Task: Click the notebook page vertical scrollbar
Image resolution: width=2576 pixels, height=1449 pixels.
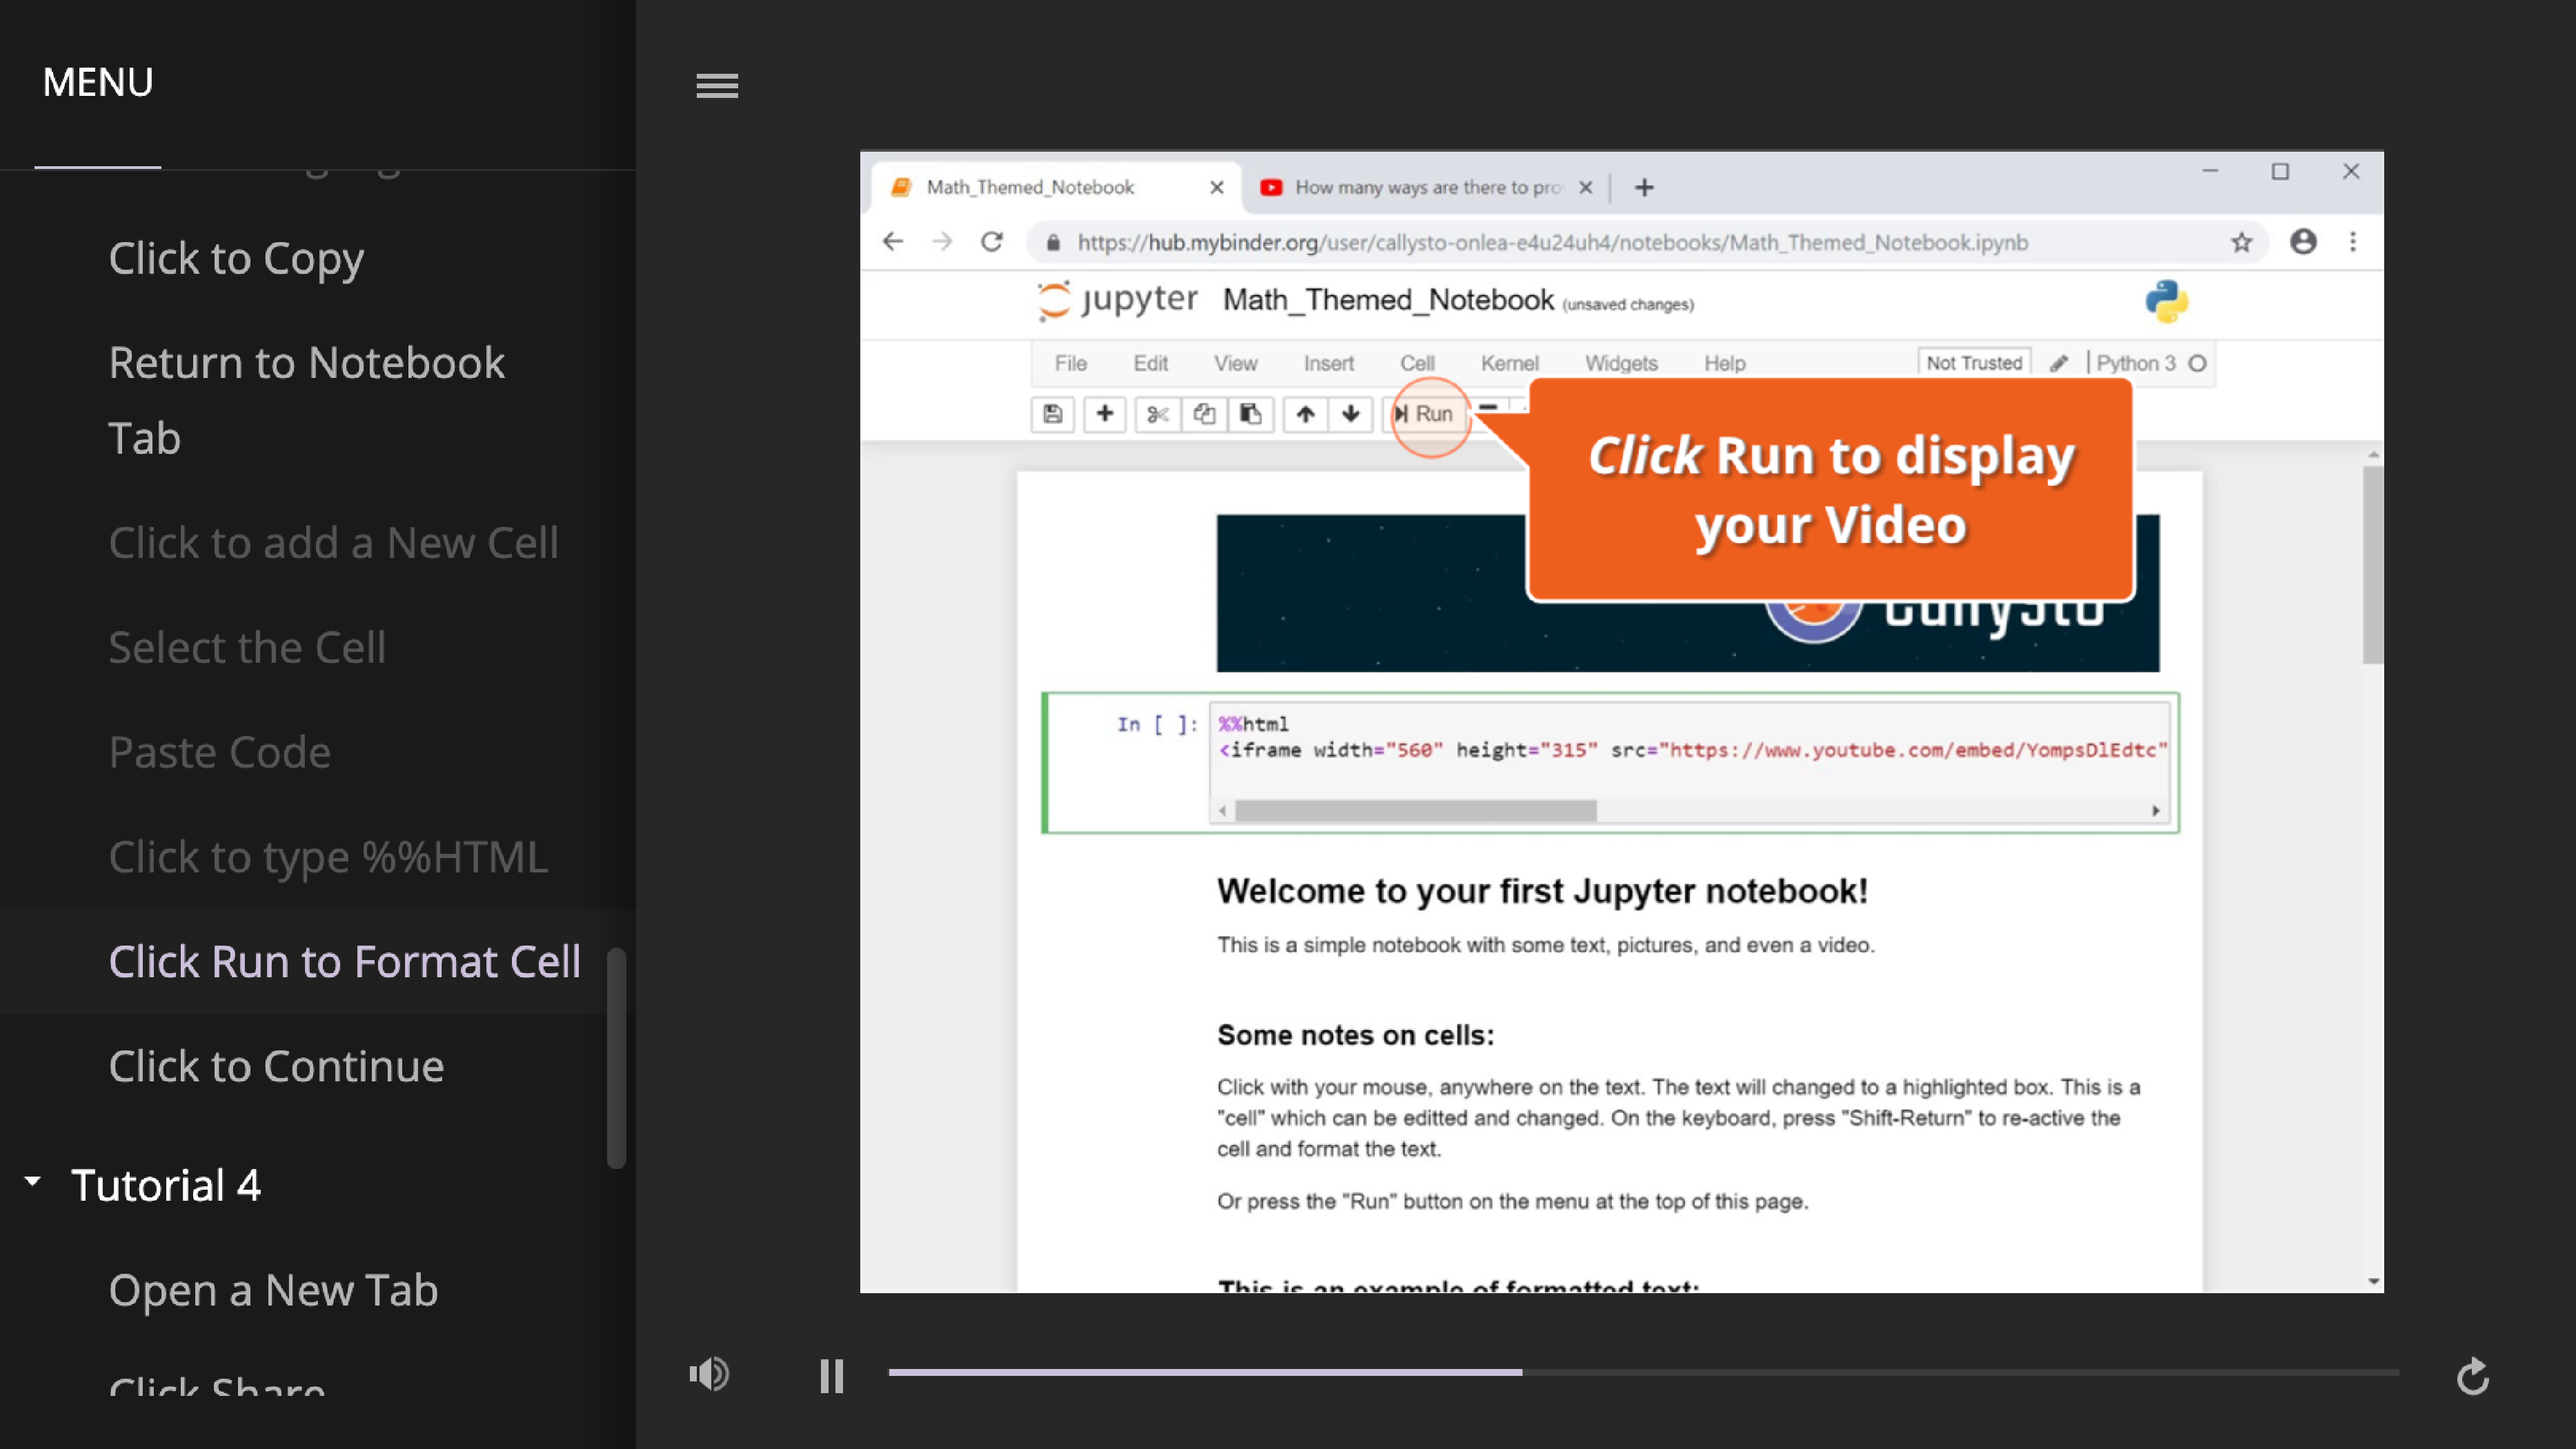Action: [2372, 565]
